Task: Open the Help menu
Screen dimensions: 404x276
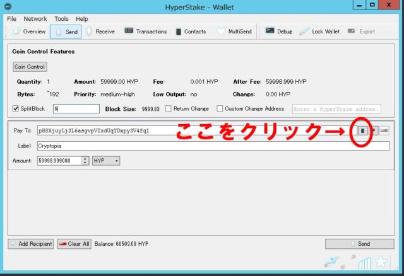Action: 81,19
